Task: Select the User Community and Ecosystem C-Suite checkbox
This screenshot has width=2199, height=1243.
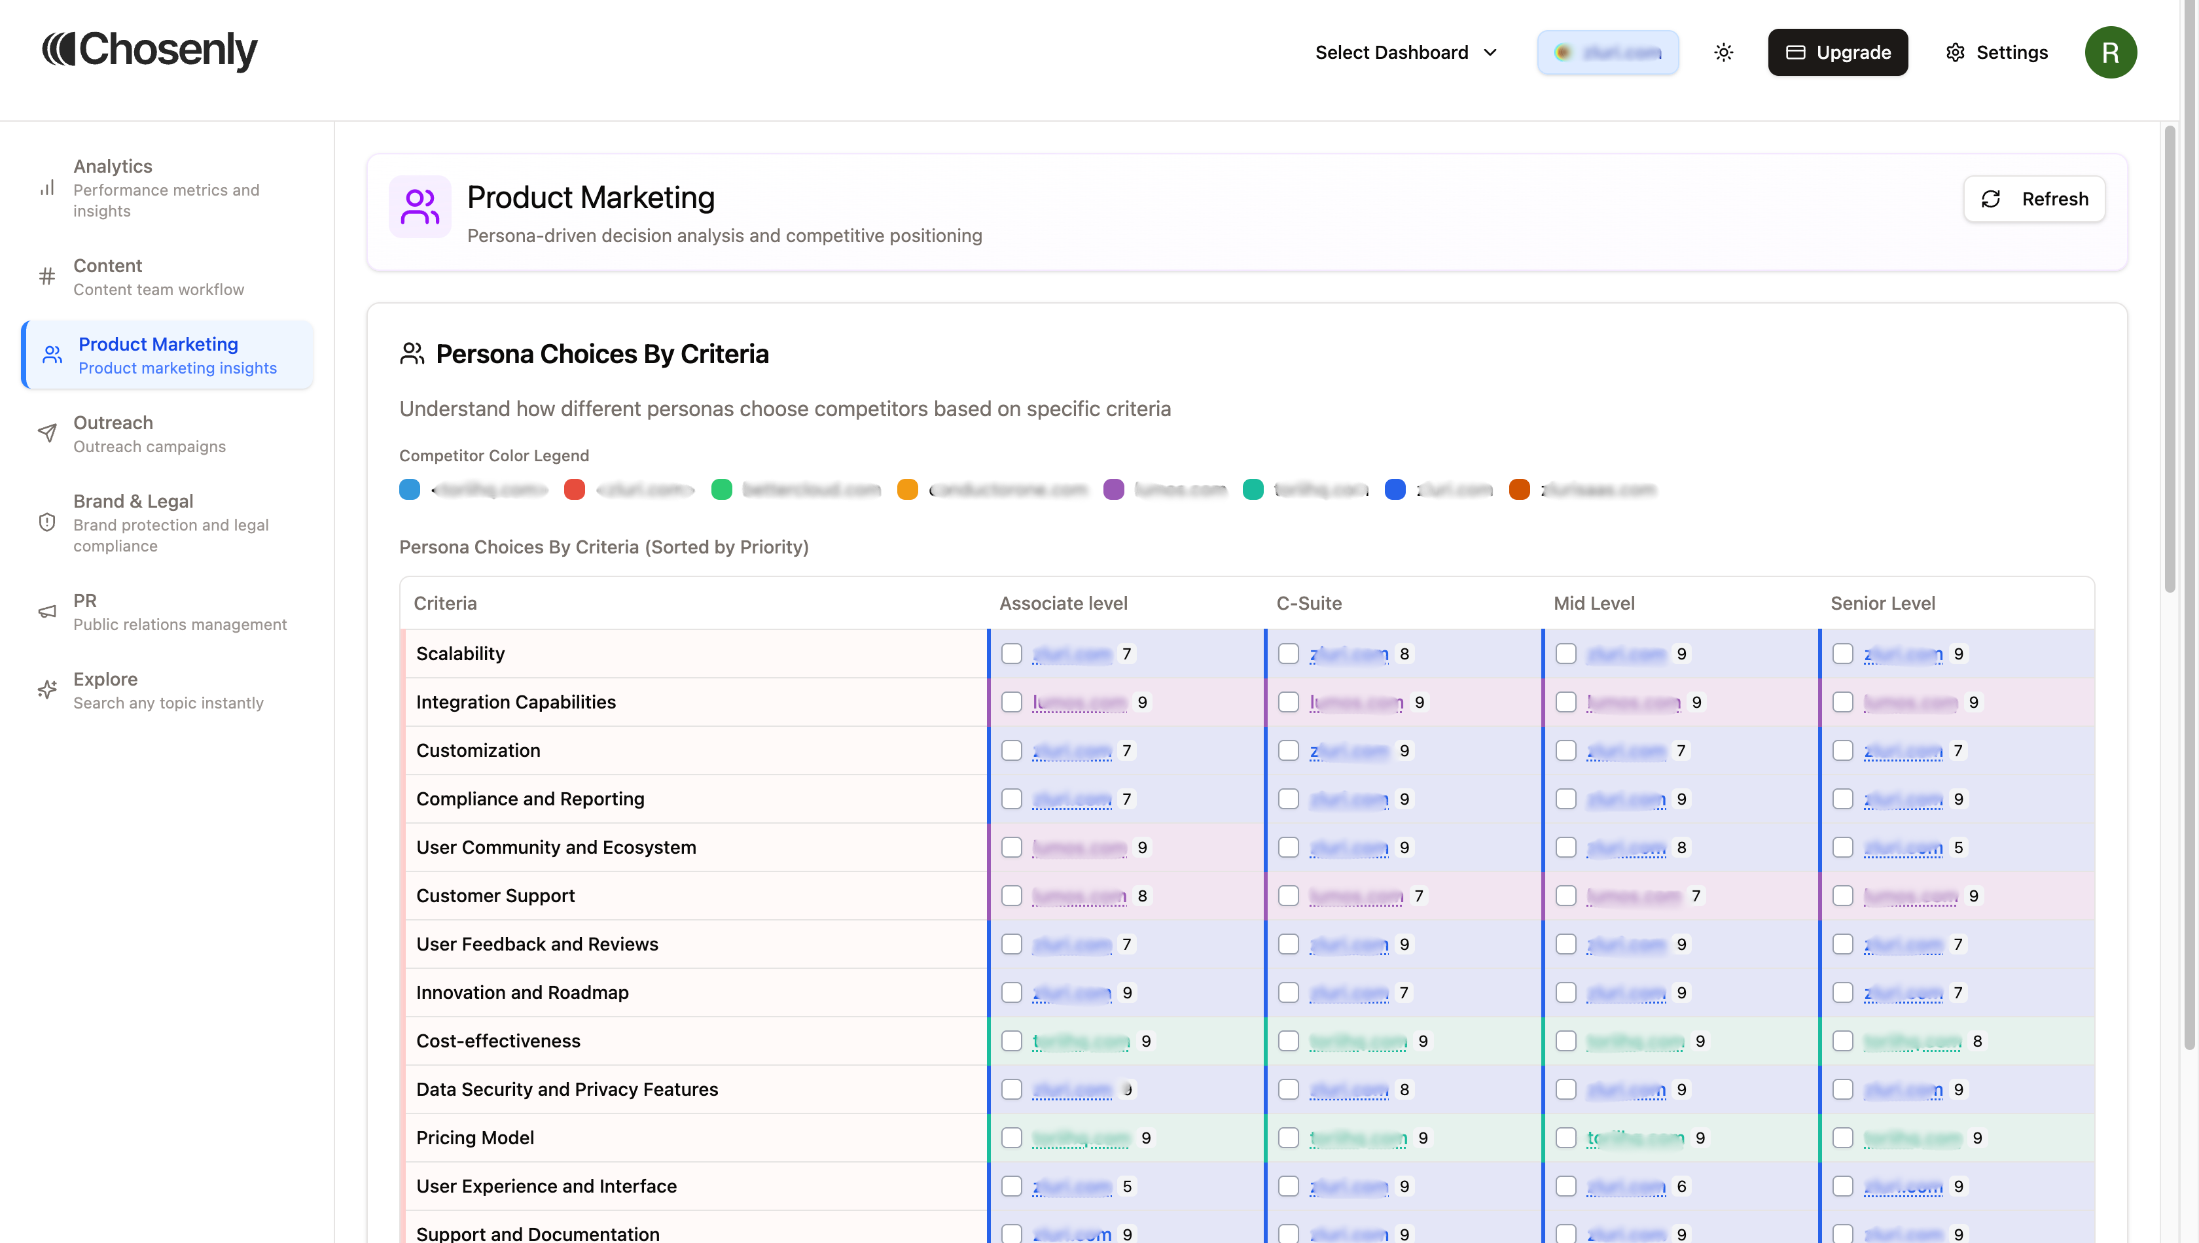Action: (1289, 848)
